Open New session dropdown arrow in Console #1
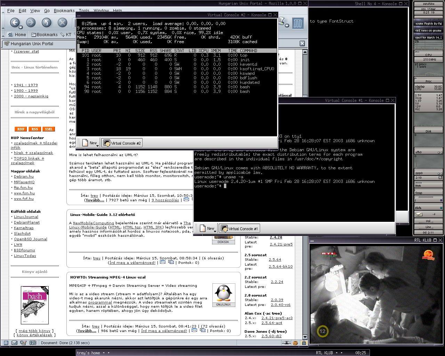 point(216,231)
